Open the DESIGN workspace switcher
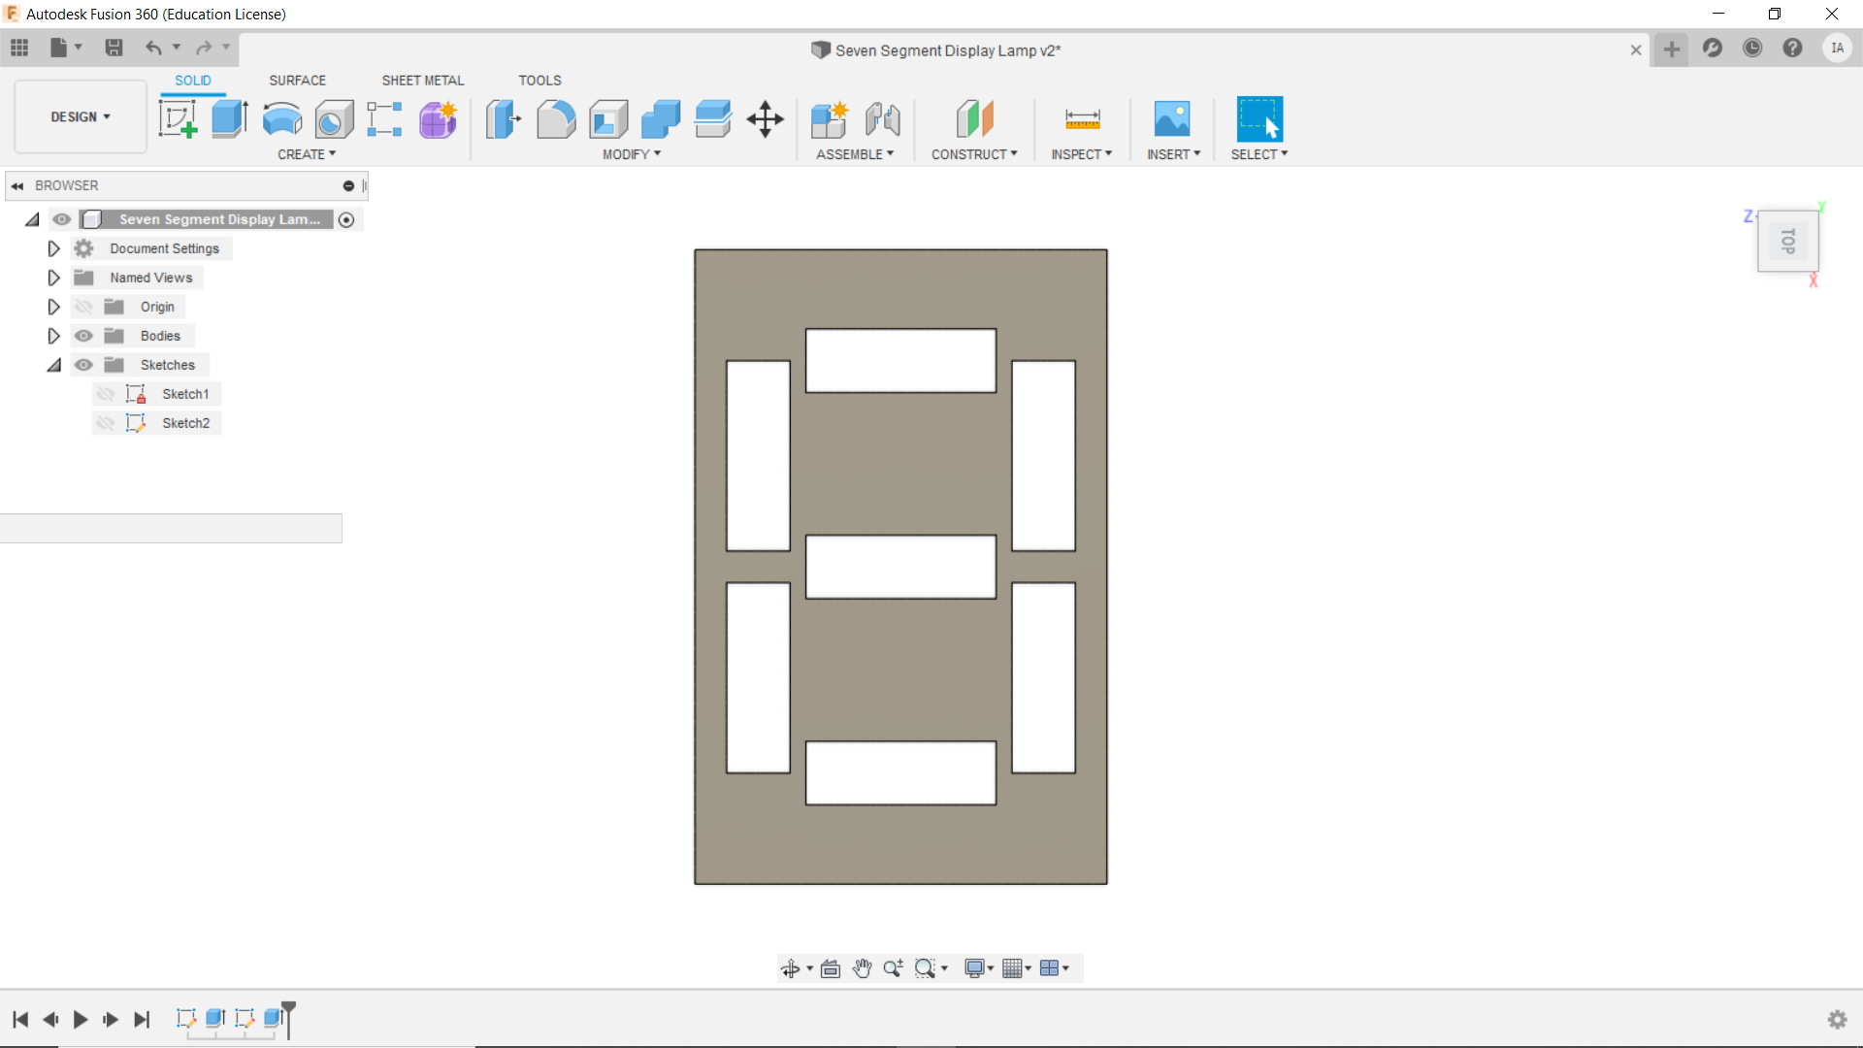The height and width of the screenshot is (1048, 1863). [79, 116]
